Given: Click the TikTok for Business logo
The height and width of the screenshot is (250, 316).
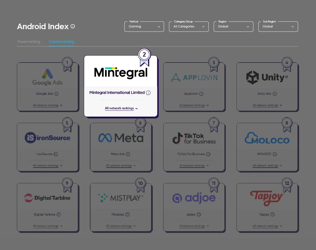Looking at the screenshot, I should (194, 138).
